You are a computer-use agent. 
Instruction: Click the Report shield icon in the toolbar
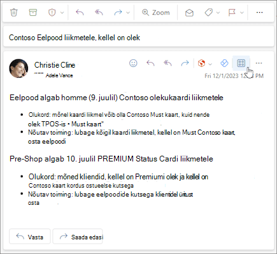[52, 13]
